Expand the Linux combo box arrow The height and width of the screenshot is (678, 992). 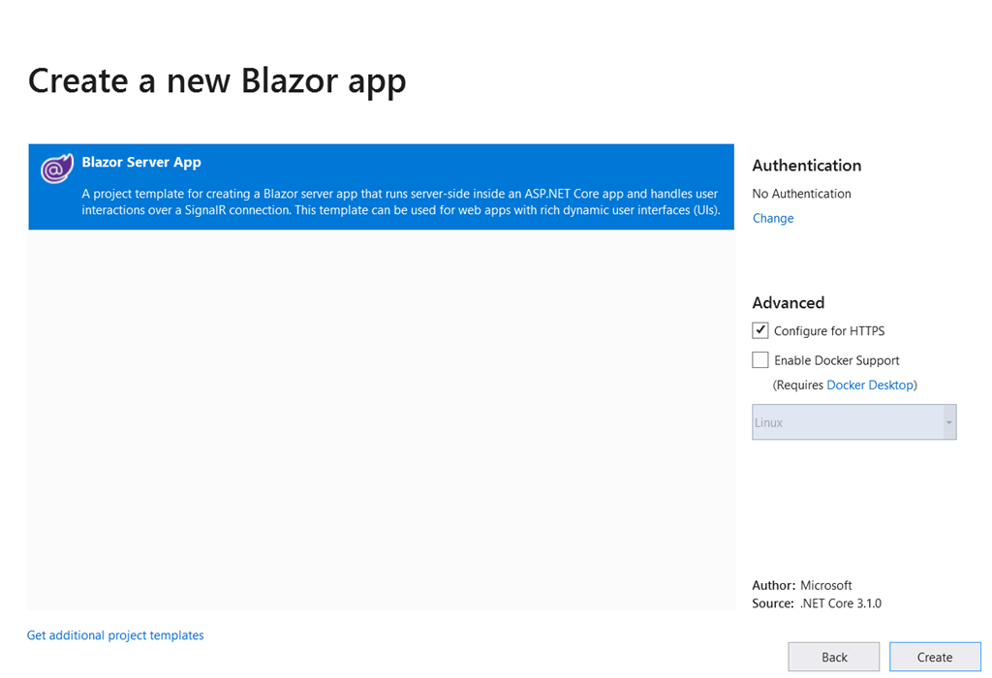tap(948, 423)
